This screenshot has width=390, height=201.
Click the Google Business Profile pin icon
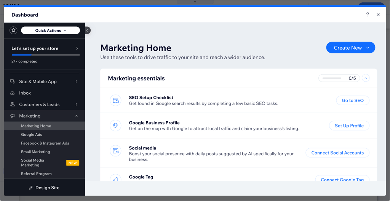pyautogui.click(x=115, y=125)
